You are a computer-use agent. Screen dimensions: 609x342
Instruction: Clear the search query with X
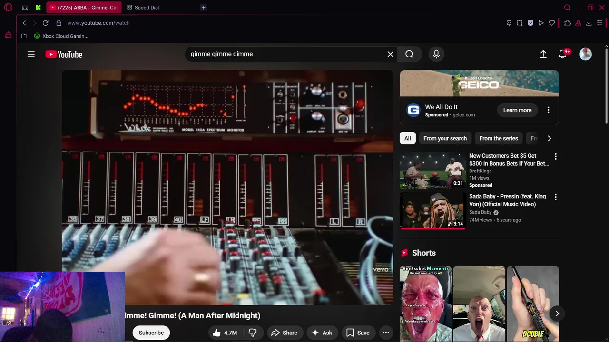pos(391,54)
